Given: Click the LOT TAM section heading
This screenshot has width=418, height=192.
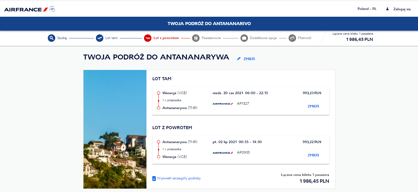Looking at the screenshot, I should [162, 79].
